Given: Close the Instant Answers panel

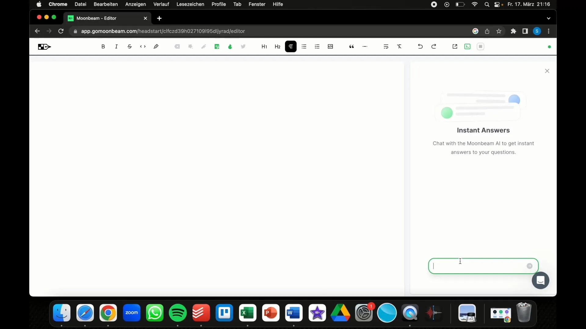Looking at the screenshot, I should click(x=547, y=71).
